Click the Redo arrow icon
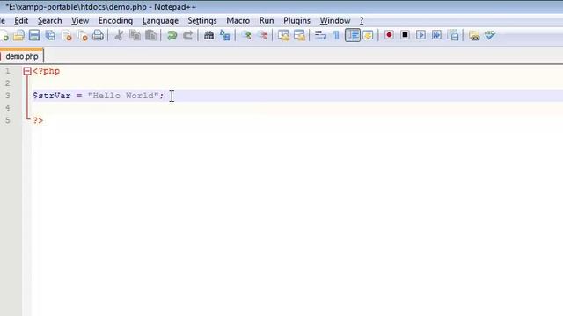 tap(187, 35)
